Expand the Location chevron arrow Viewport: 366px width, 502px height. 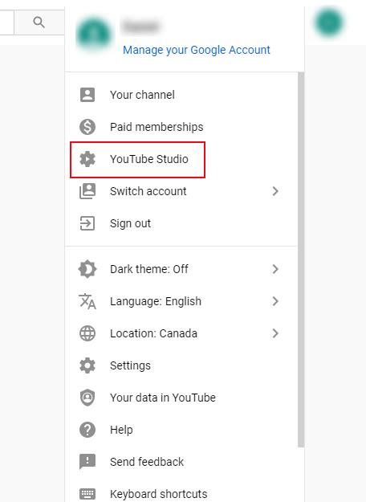coord(275,333)
